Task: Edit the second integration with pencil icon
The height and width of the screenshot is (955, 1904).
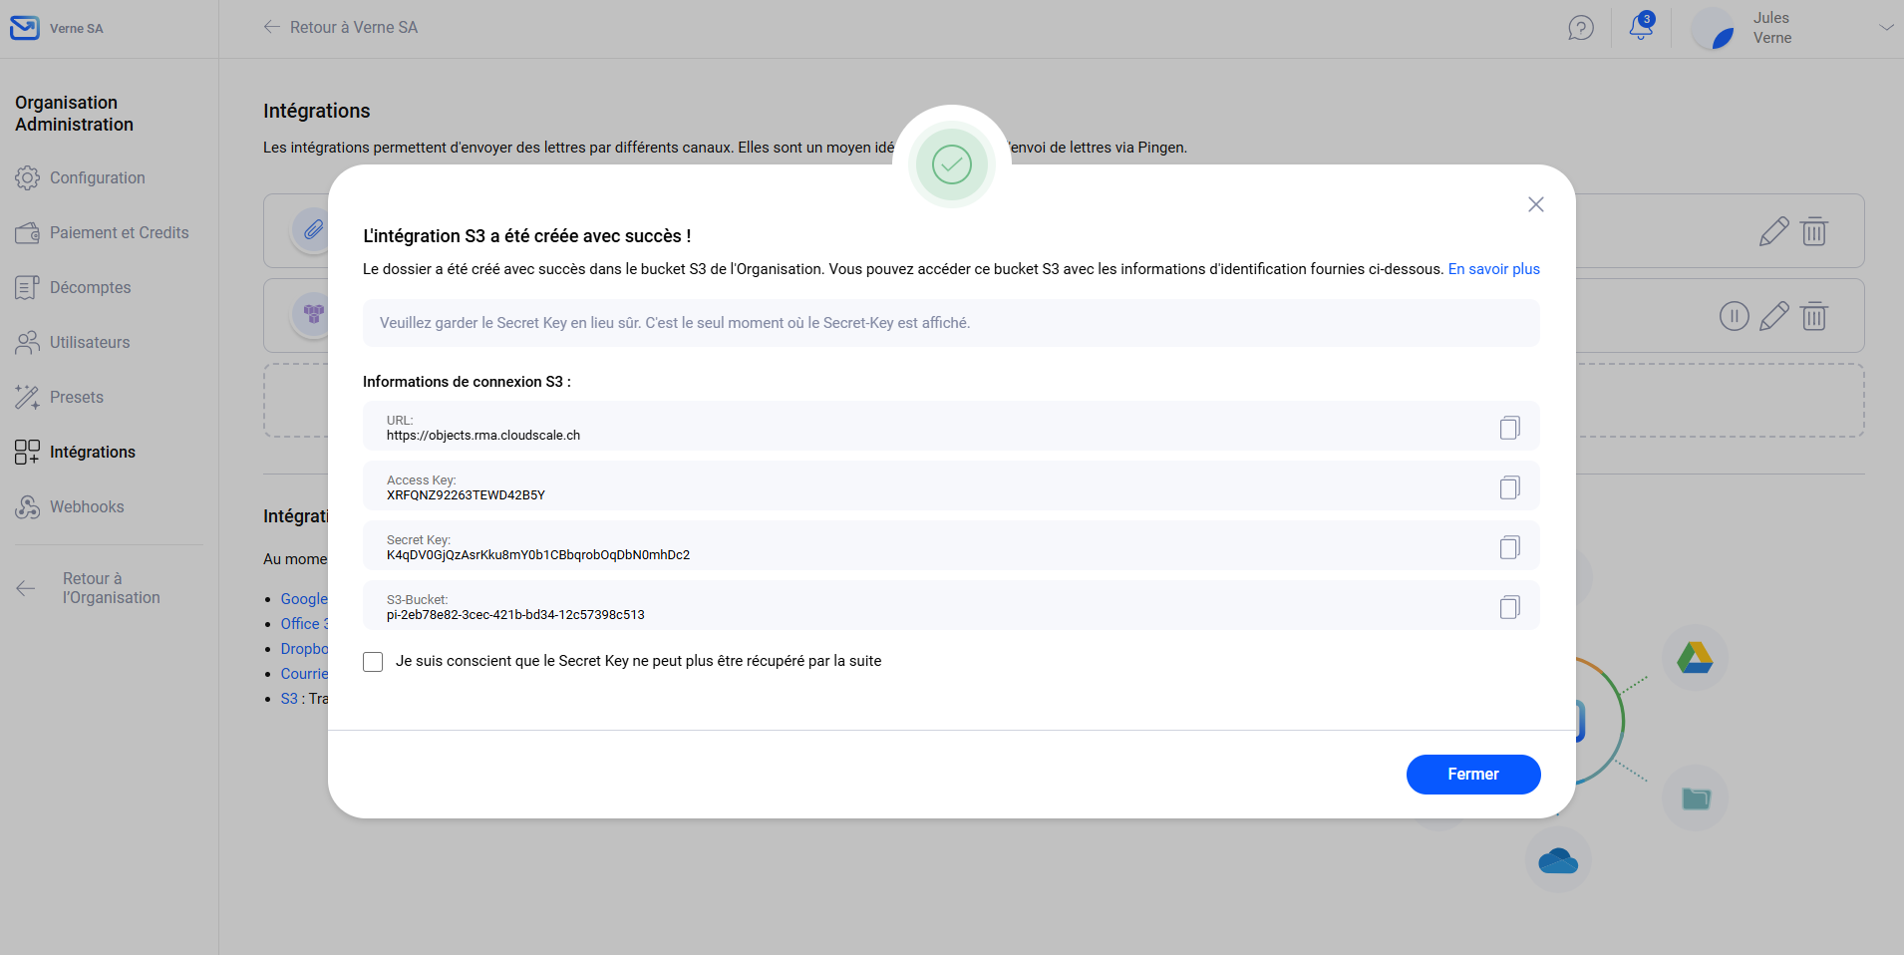Action: coord(1773,317)
